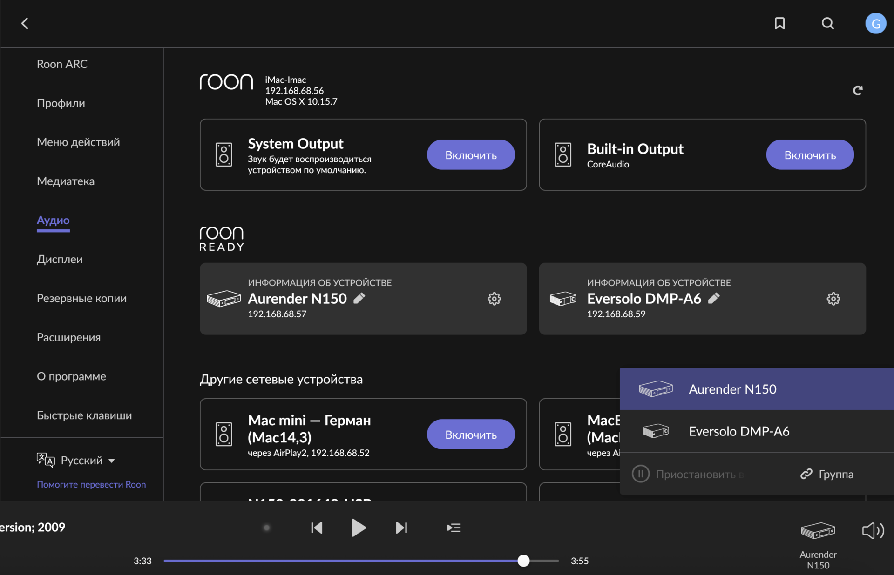Open Быстрые клавиши settings section
The image size is (894, 575).
pos(84,415)
